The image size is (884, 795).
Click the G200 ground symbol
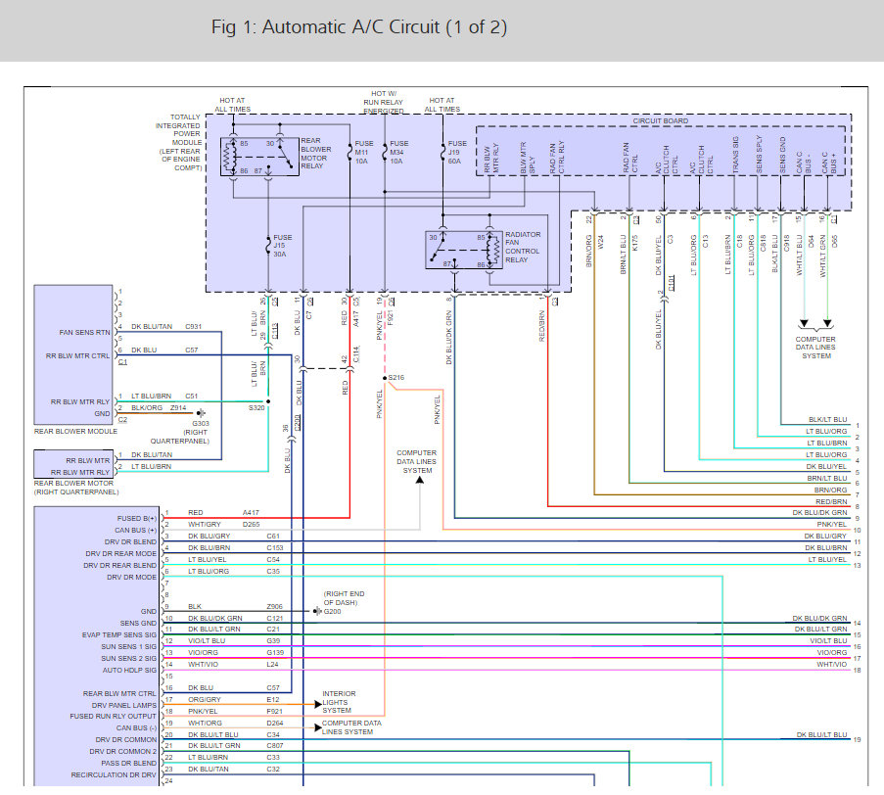317,611
